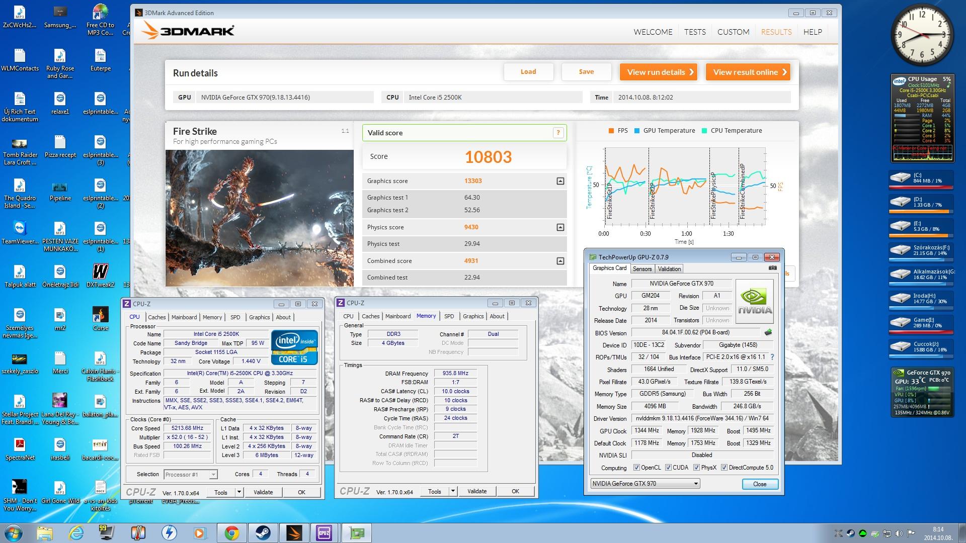Toggle the OpenCL checkbox in GPU-Z

coord(636,468)
